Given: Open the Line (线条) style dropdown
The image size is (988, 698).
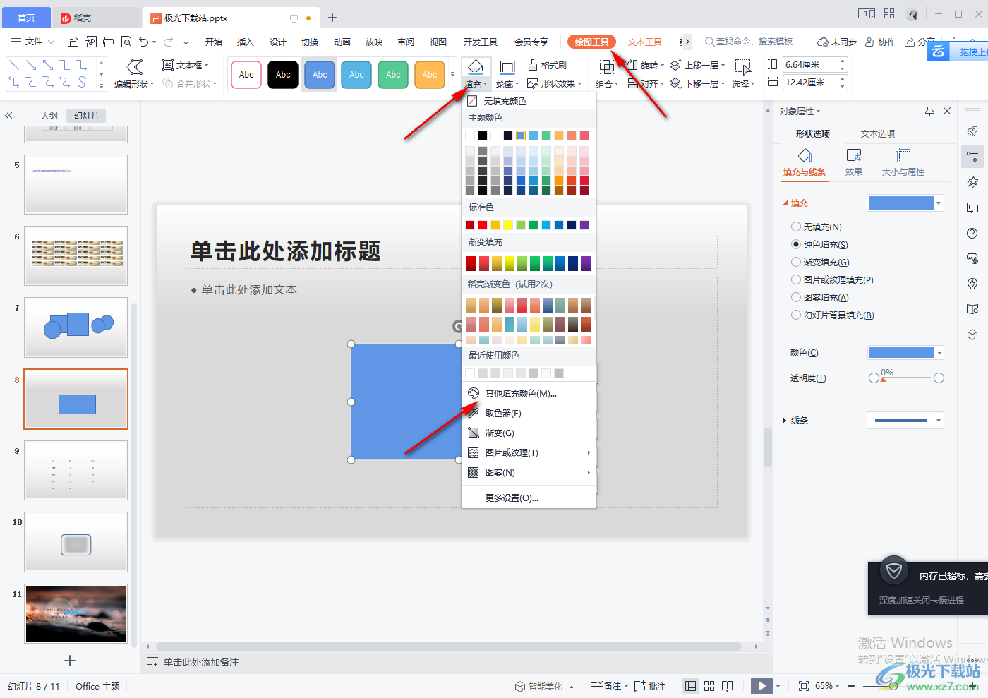Looking at the screenshot, I should tap(939, 421).
